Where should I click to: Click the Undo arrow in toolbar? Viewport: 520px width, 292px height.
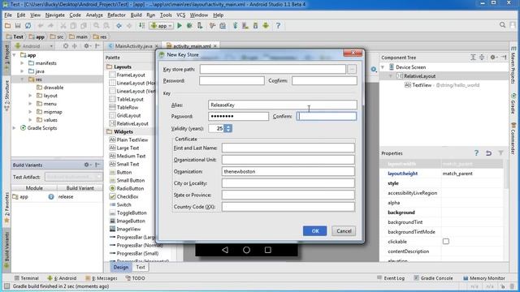click(41, 25)
